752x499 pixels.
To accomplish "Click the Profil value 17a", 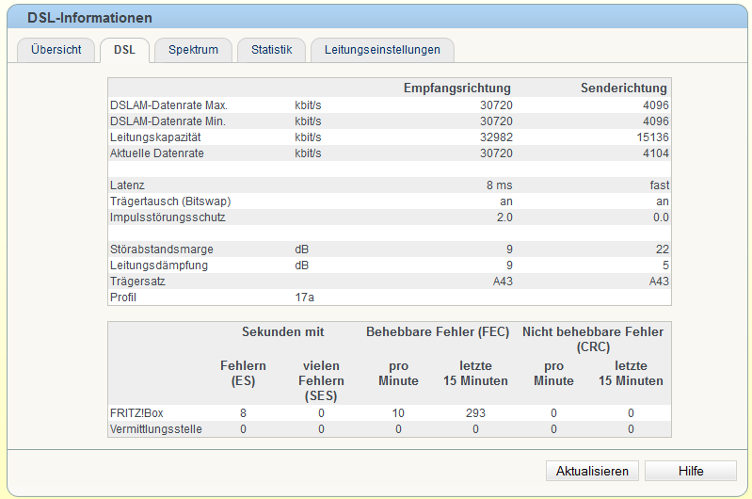I will pos(305,298).
